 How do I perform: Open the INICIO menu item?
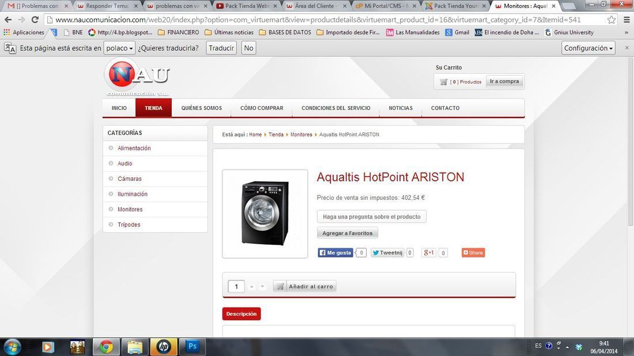point(119,108)
